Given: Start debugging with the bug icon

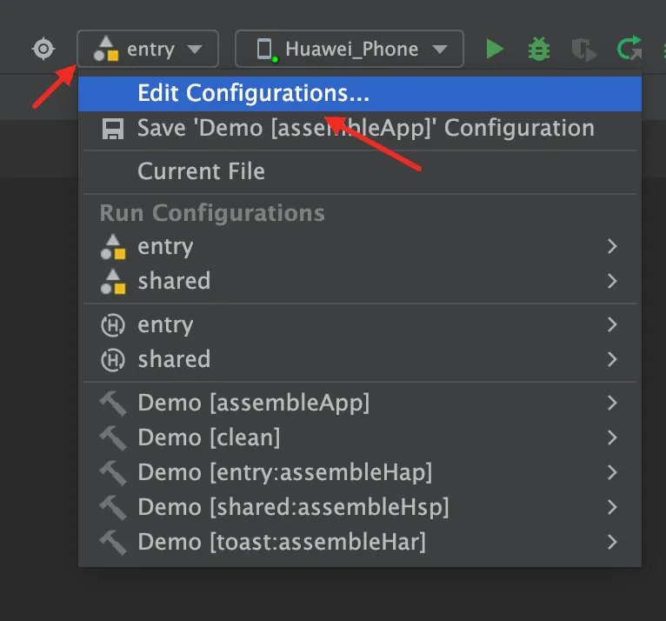Looking at the screenshot, I should tap(539, 49).
